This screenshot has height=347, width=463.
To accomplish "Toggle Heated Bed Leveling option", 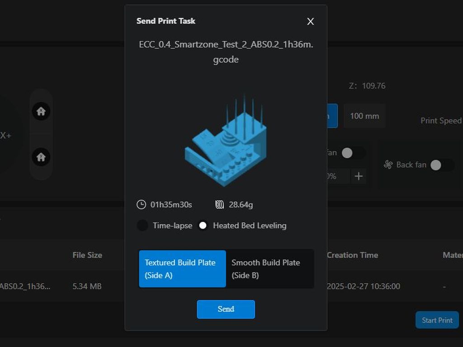I will pos(203,225).
